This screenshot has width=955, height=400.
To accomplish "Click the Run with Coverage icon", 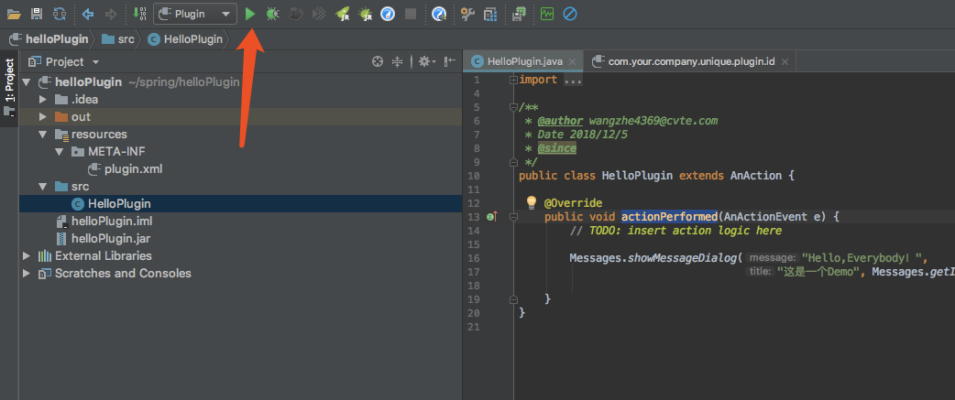I will [296, 14].
